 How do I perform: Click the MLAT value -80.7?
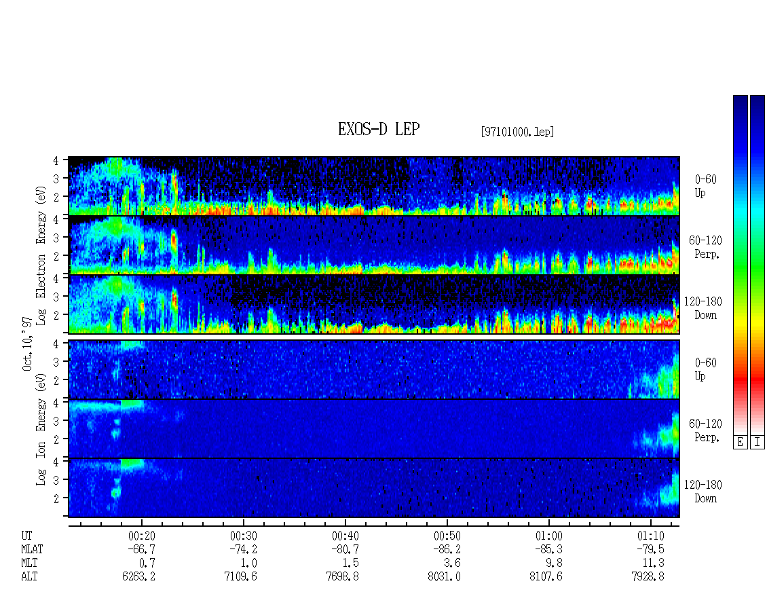pos(345,549)
